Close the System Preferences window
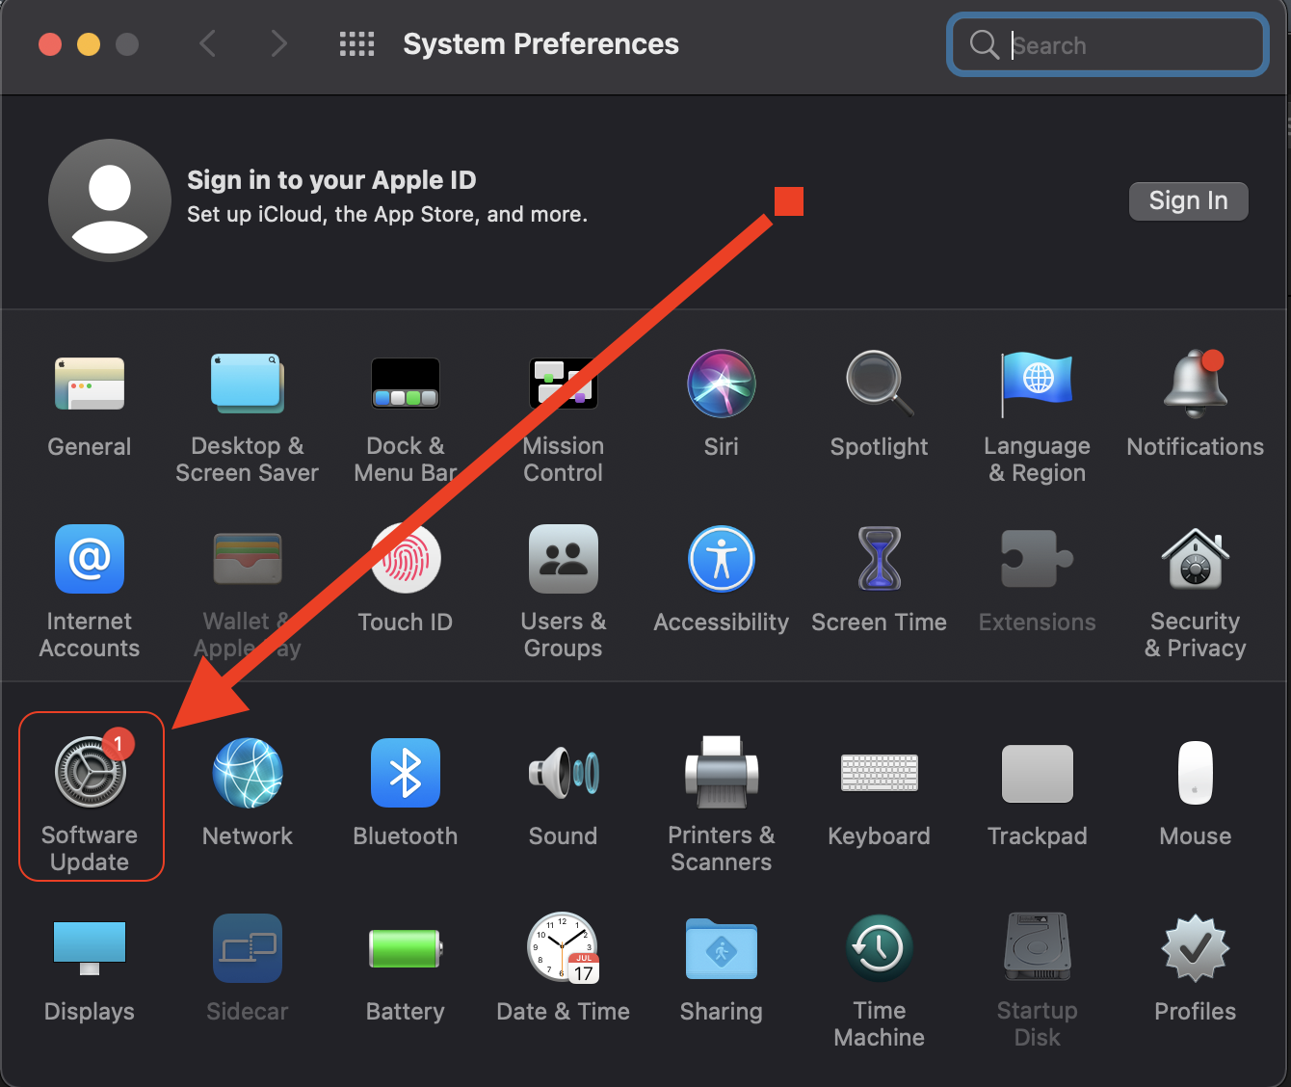The image size is (1291, 1087). pos(50,44)
